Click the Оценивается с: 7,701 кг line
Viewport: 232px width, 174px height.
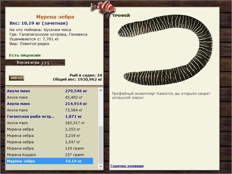click(34, 39)
